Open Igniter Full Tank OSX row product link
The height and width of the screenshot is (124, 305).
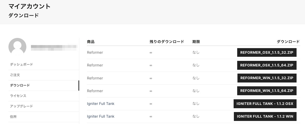101,104
